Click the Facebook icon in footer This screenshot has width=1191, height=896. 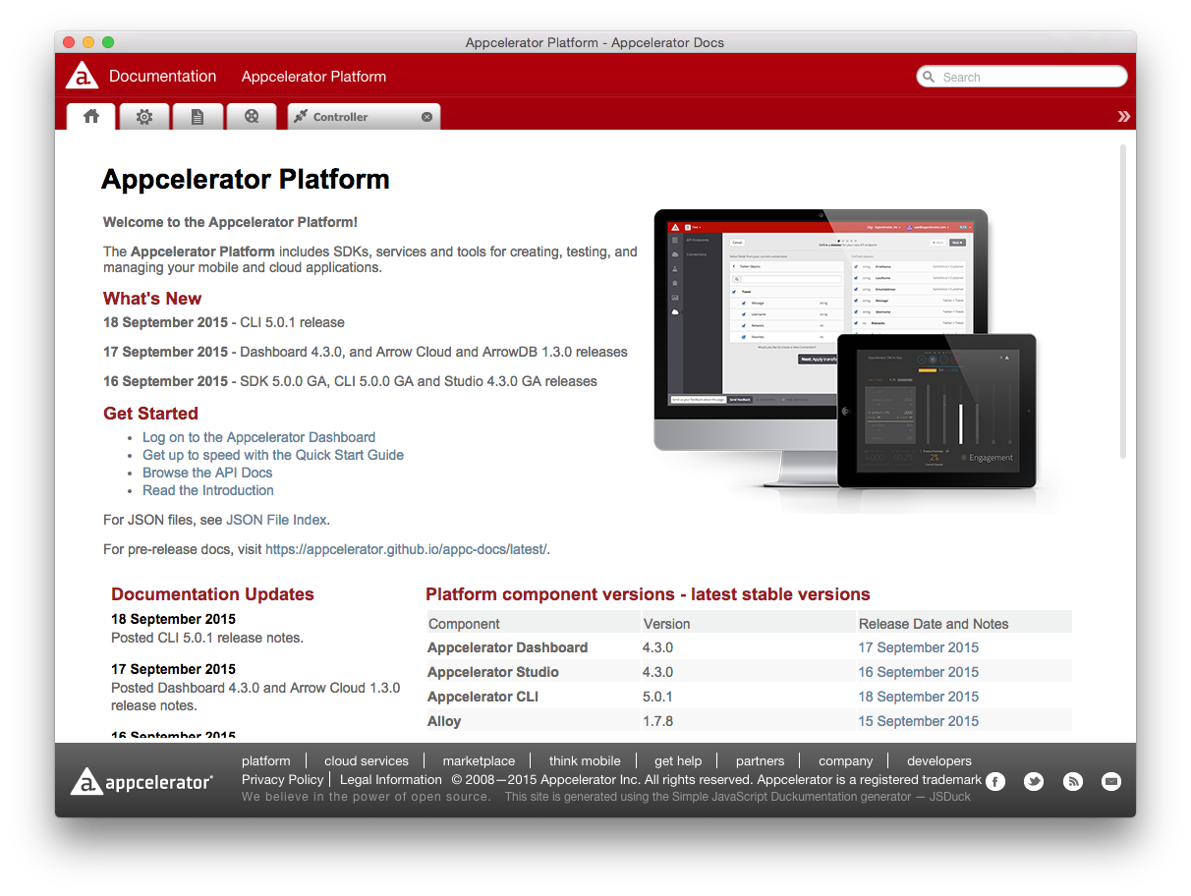click(x=995, y=782)
